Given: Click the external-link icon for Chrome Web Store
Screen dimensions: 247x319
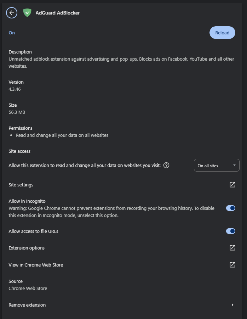Looking at the screenshot, I should coord(232,265).
